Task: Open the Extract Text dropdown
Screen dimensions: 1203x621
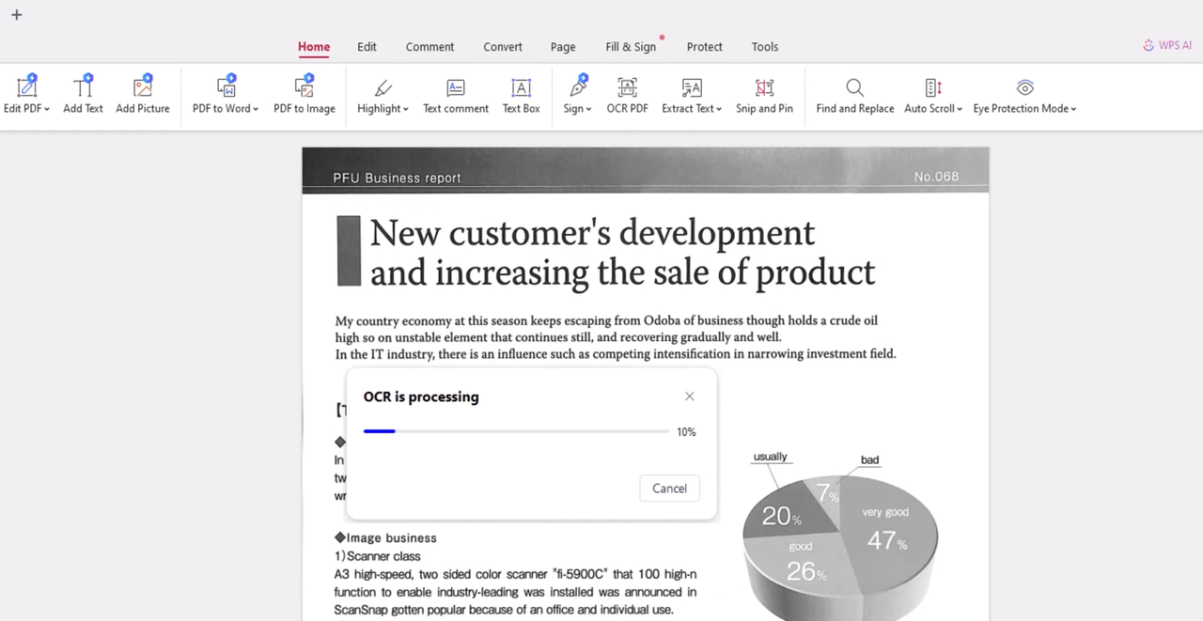Action: tap(719, 109)
